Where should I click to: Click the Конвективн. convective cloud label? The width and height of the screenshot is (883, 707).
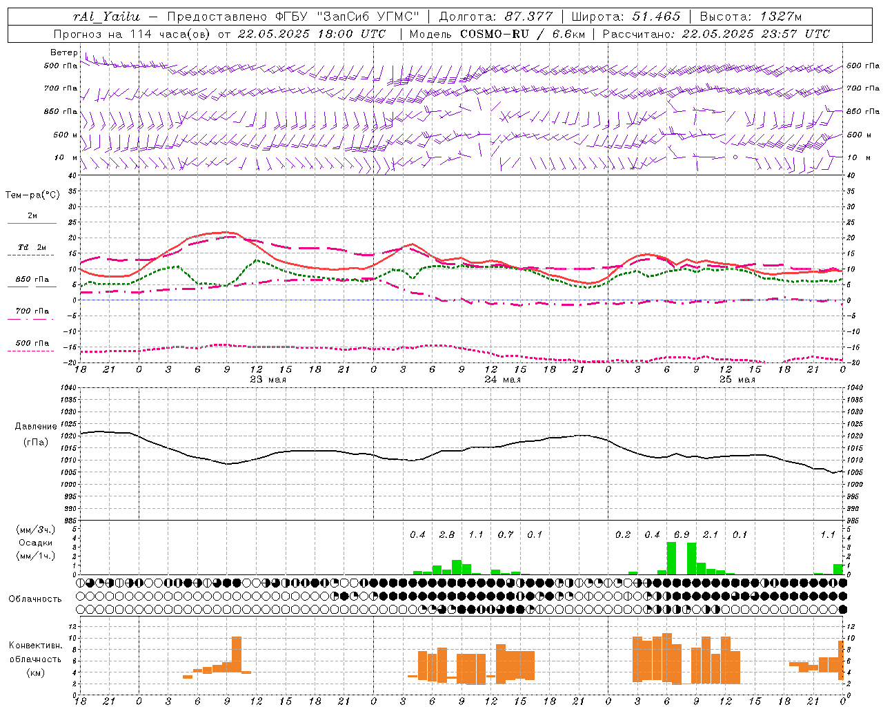coord(36,646)
